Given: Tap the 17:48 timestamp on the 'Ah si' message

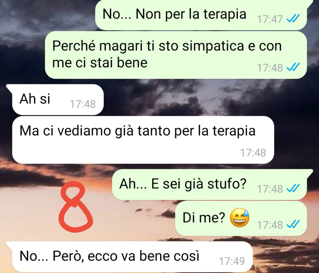Looking at the screenshot, I should point(83,104).
